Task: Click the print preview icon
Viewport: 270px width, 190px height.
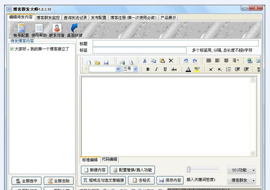Action: pyautogui.click(x=131, y=62)
